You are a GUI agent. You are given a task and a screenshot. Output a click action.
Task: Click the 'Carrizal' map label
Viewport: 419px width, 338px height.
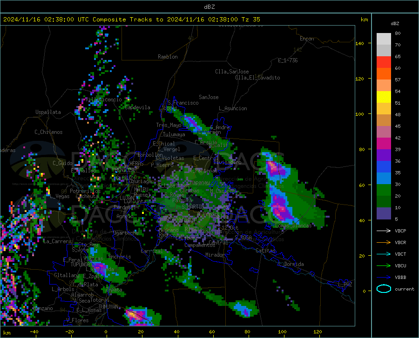[151, 251]
